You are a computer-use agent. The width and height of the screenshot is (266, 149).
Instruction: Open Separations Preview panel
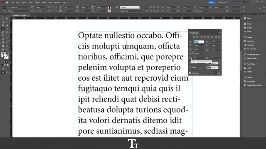[253, 85]
